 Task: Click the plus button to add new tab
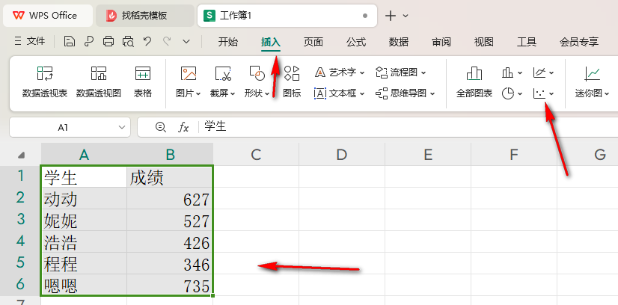[391, 16]
